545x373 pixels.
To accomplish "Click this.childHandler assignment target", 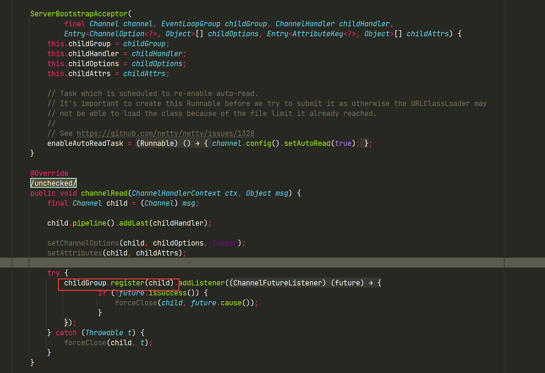I will (x=83, y=53).
